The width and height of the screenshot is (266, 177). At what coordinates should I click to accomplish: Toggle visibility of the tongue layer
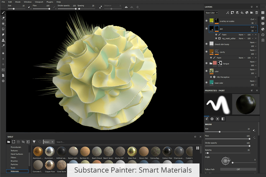(x=206, y=63)
